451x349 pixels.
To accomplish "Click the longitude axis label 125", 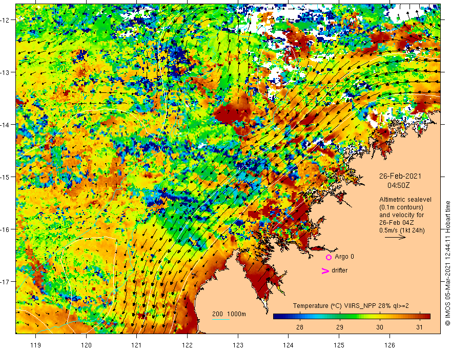I will [339, 345].
